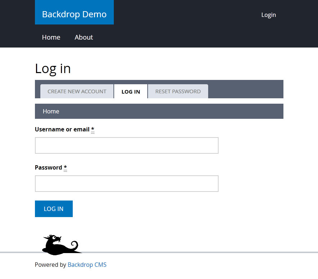
Task: Focus the Username or email field
Action: click(127, 145)
